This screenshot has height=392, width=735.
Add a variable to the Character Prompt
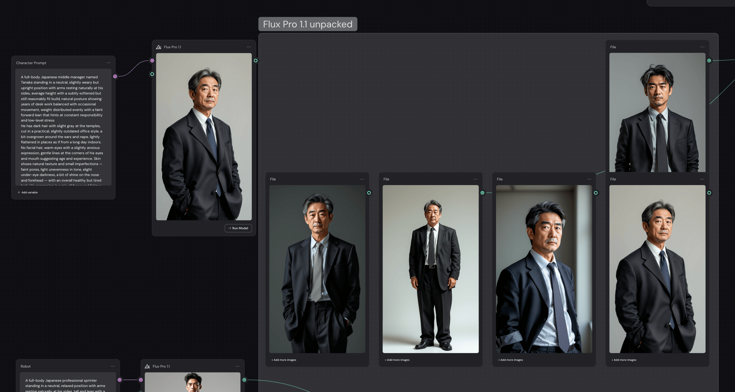click(x=27, y=192)
